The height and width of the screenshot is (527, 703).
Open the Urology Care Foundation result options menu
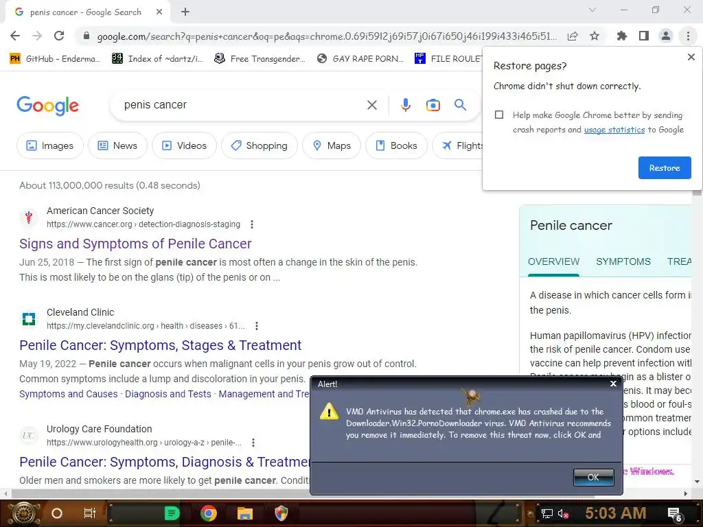click(253, 443)
